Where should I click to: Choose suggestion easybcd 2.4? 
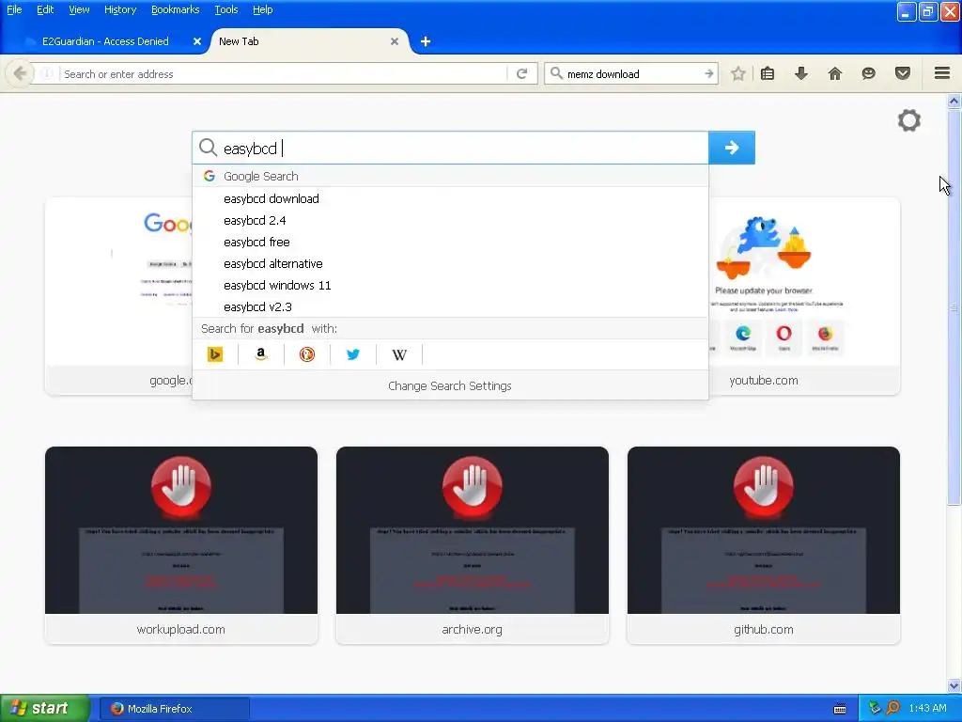point(450,220)
